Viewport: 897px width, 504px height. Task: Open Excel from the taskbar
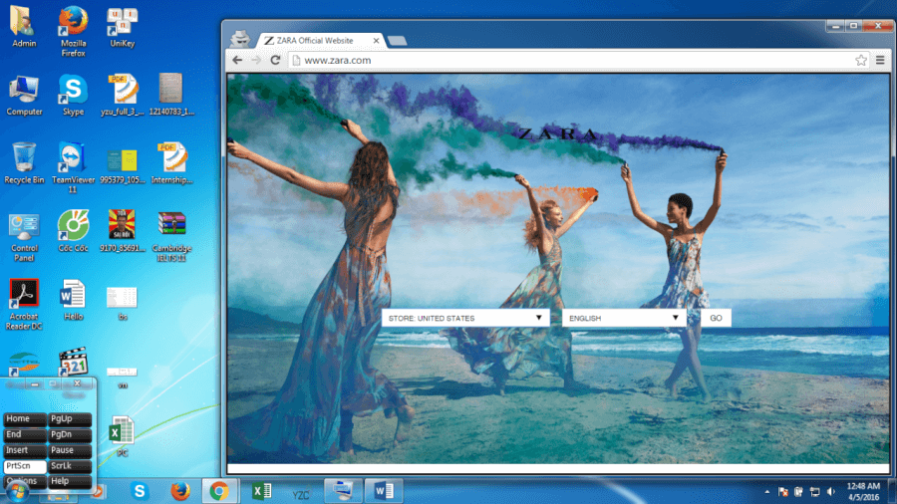(x=261, y=490)
